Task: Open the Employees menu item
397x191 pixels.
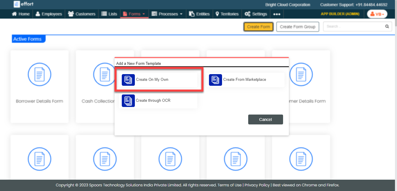Action: click(49, 14)
